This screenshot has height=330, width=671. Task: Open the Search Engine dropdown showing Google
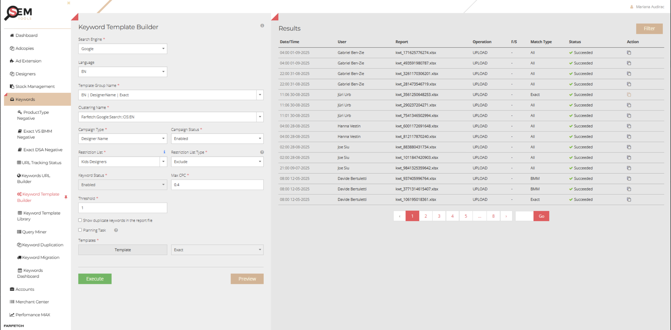122,49
